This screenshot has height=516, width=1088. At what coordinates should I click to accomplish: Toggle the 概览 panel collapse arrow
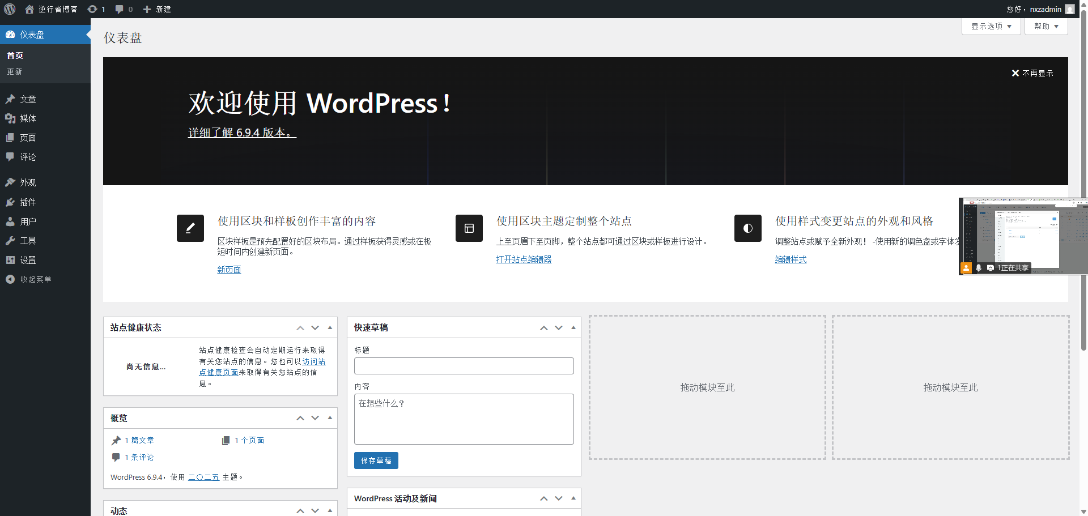coord(330,418)
